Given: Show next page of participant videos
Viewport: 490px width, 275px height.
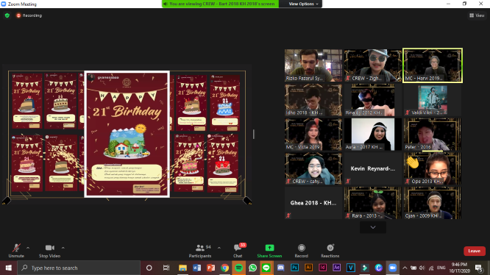Looking at the screenshot, I should [x=373, y=227].
